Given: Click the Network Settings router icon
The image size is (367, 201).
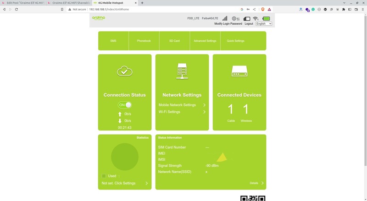Looking at the screenshot, I should (182, 71).
